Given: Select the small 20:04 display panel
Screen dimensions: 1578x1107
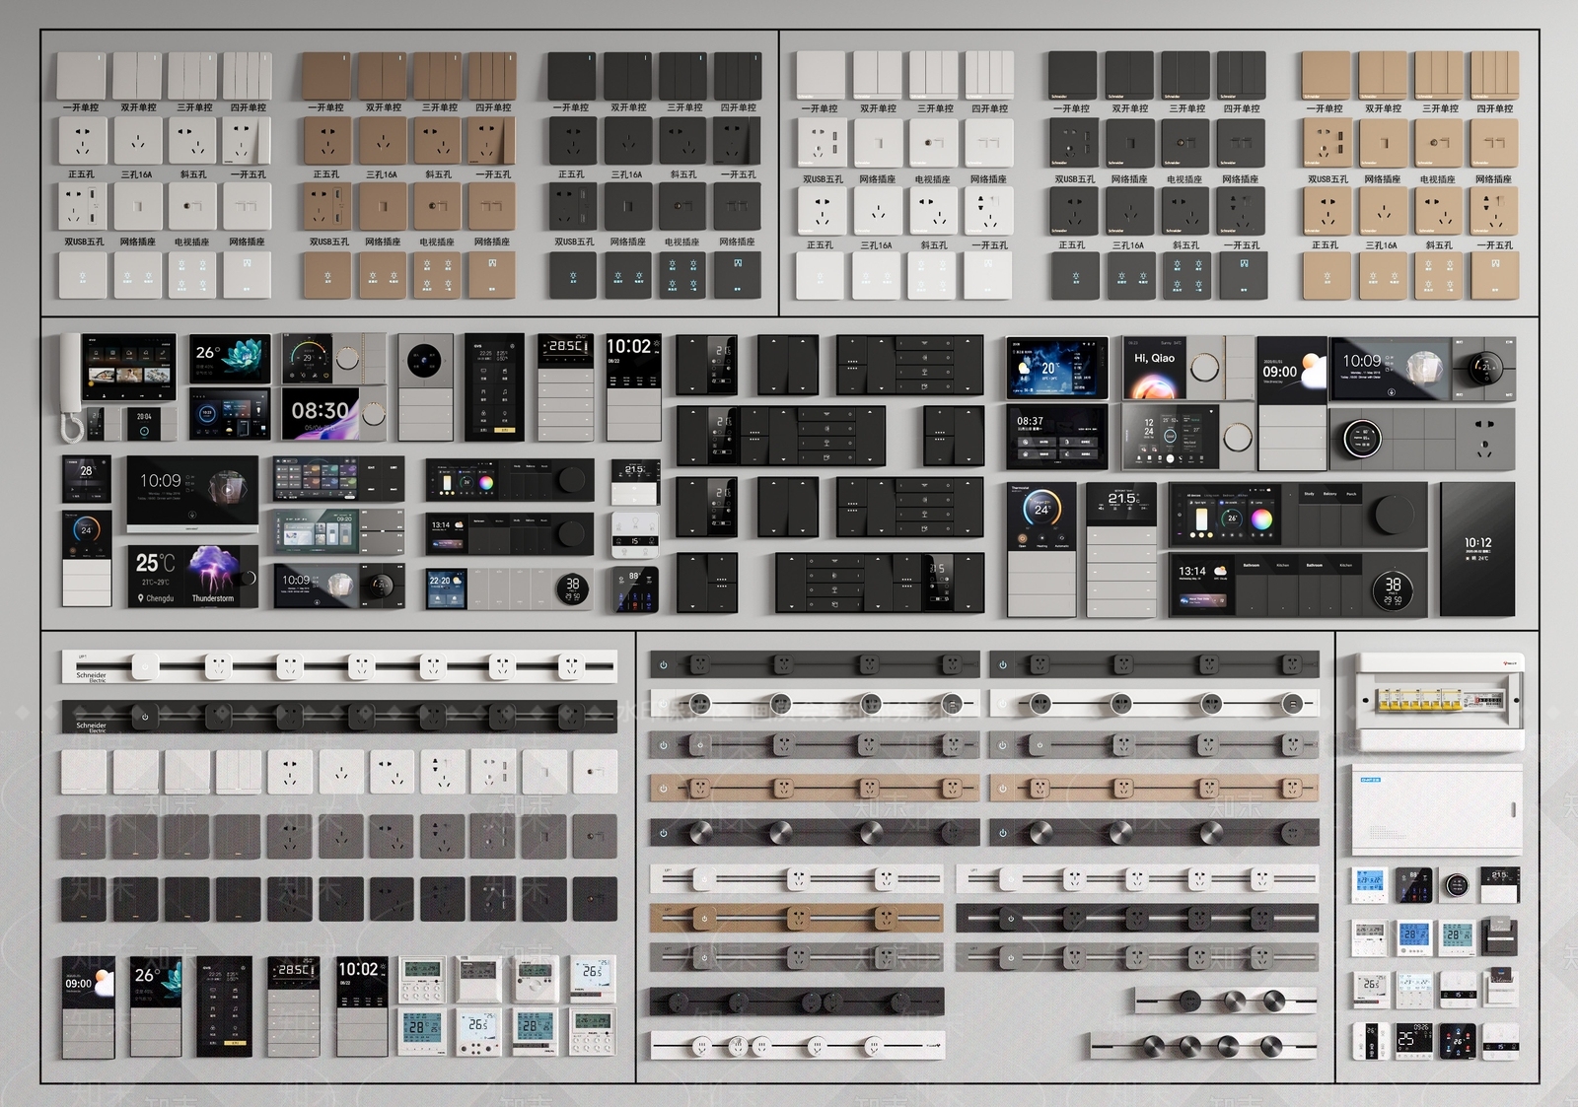Looking at the screenshot, I should coord(144,423).
